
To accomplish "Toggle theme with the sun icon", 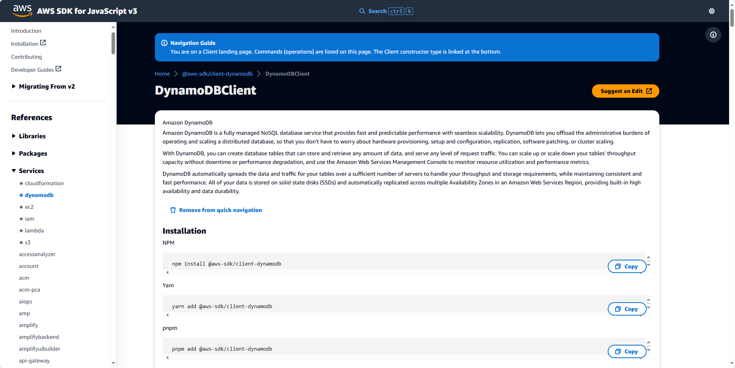I will 711,11.
